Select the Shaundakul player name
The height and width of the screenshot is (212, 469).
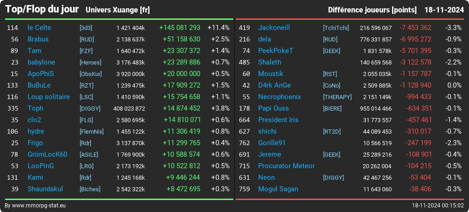click(45, 189)
